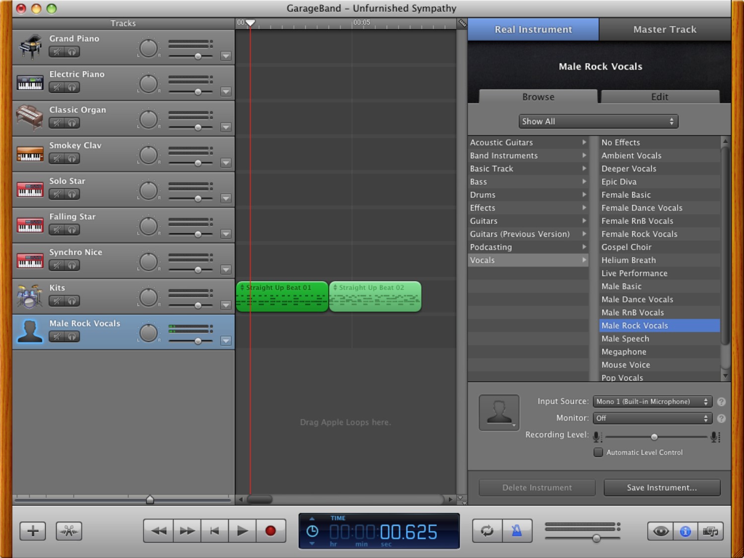Rewind the playback
This screenshot has width=744, height=558.
pos(158,531)
